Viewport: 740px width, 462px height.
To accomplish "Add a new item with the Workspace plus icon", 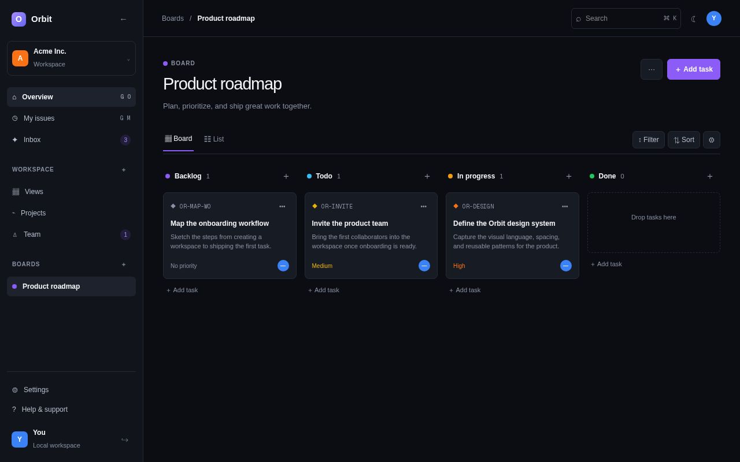I will [124, 170].
